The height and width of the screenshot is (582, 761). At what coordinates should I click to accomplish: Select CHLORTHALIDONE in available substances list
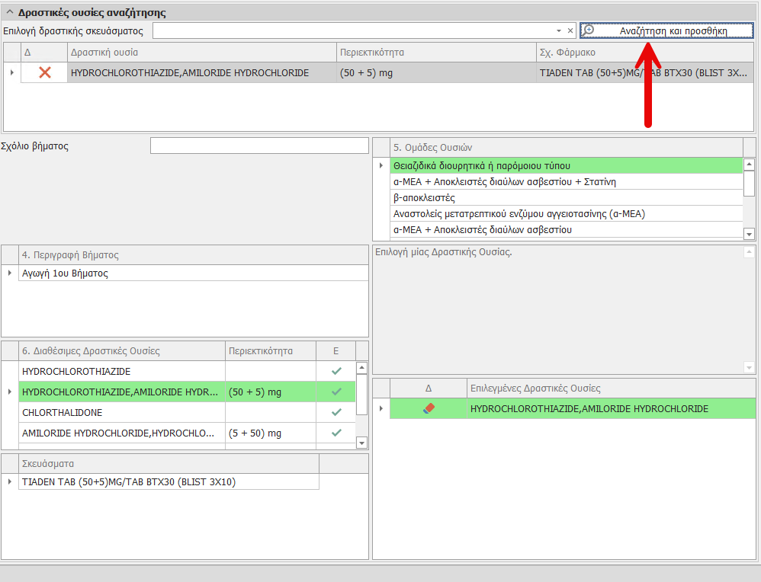point(63,412)
